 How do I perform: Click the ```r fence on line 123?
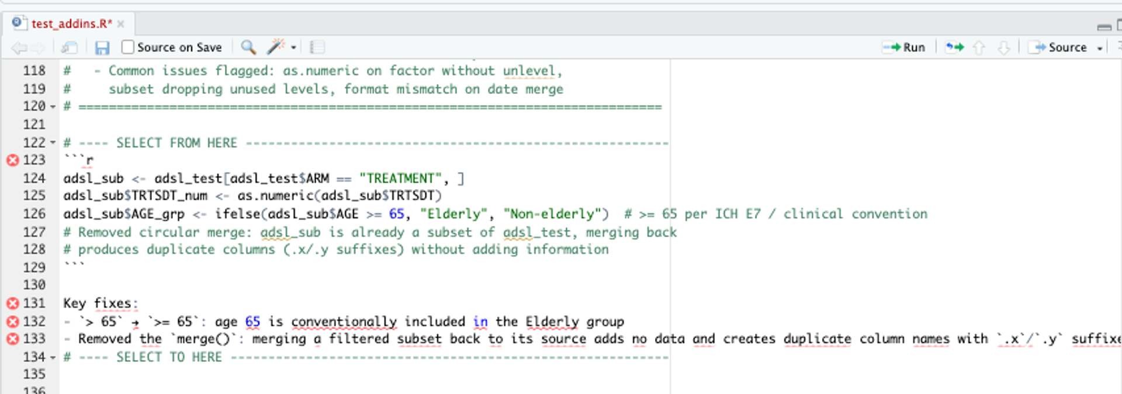coord(78,160)
